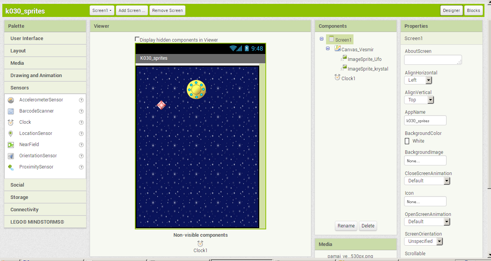
Task: Rename the selected component
Action: [346, 226]
